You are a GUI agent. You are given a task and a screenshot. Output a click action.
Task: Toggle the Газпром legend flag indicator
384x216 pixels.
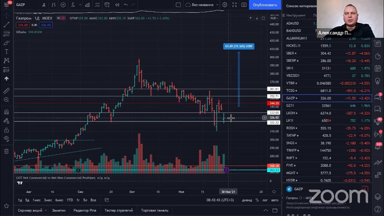(61, 18)
